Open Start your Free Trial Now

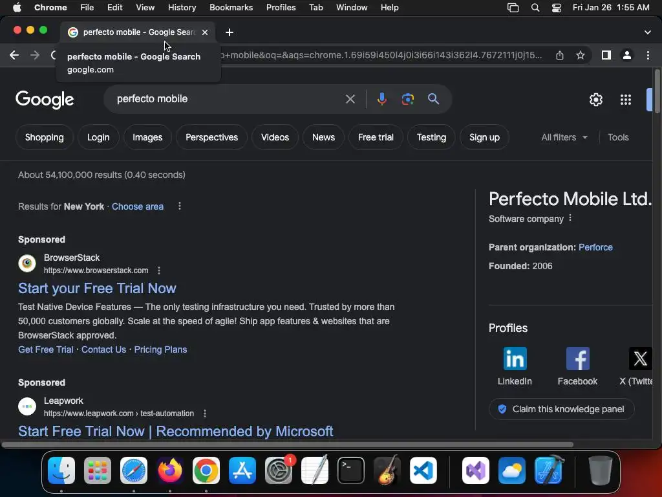pos(97,288)
